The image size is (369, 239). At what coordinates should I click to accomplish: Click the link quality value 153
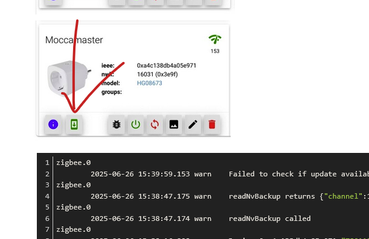(215, 51)
